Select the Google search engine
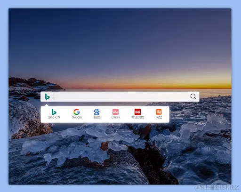This screenshot has height=192, width=241. click(x=77, y=114)
